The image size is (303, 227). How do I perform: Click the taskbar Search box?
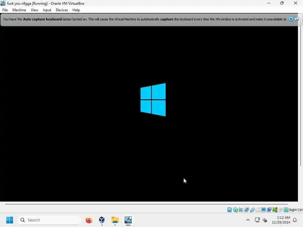click(x=49, y=220)
